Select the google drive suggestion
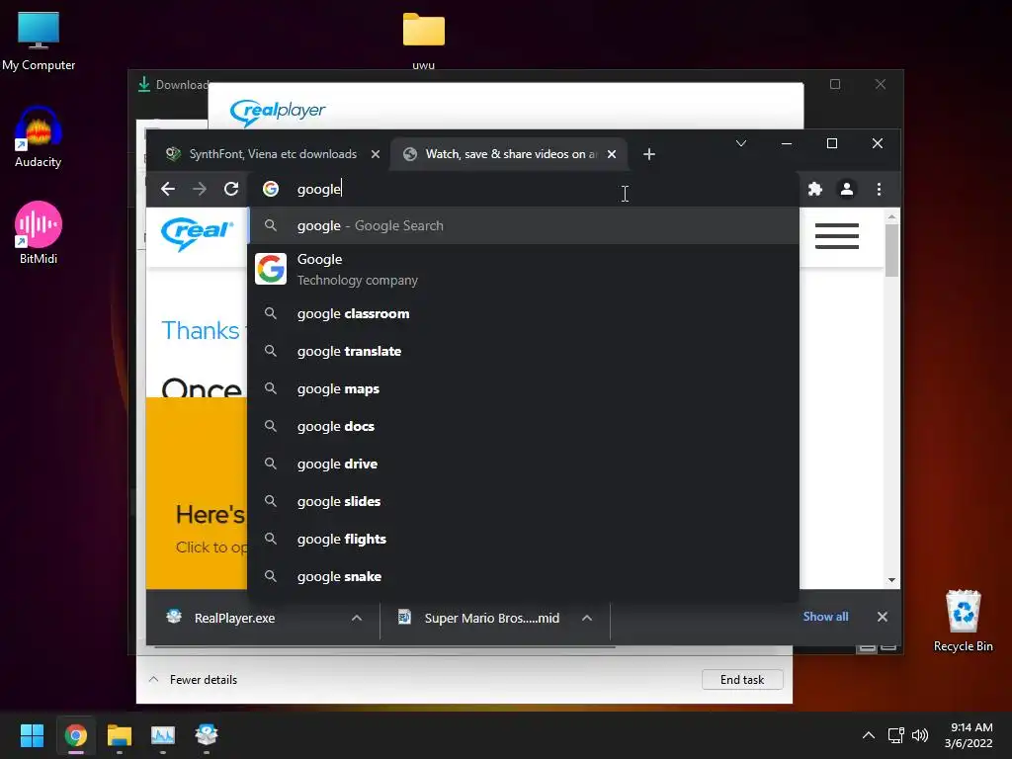Image resolution: width=1012 pixels, height=759 pixels. (x=523, y=464)
